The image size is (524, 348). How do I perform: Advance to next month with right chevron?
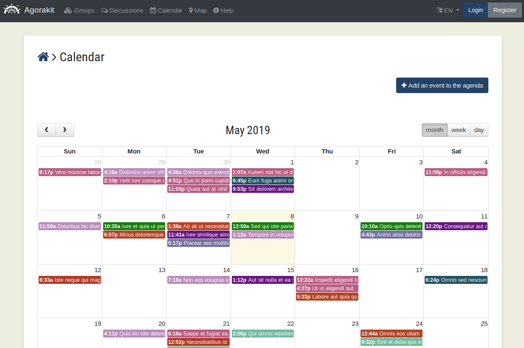(x=65, y=130)
